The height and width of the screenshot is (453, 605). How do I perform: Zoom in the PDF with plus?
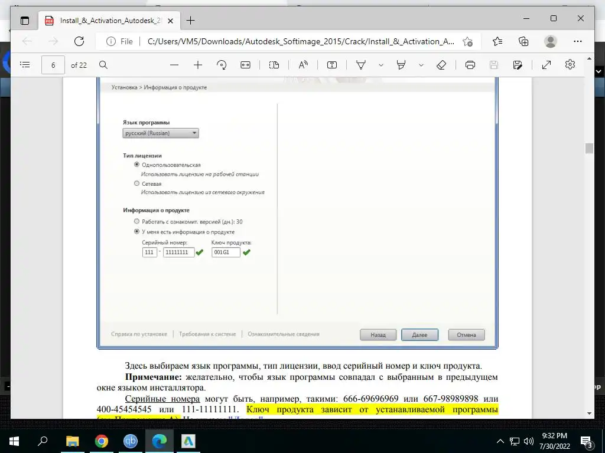point(198,65)
